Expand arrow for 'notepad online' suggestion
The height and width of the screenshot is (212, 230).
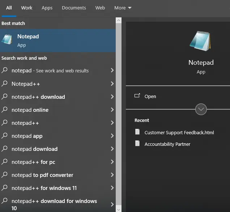coord(112,110)
